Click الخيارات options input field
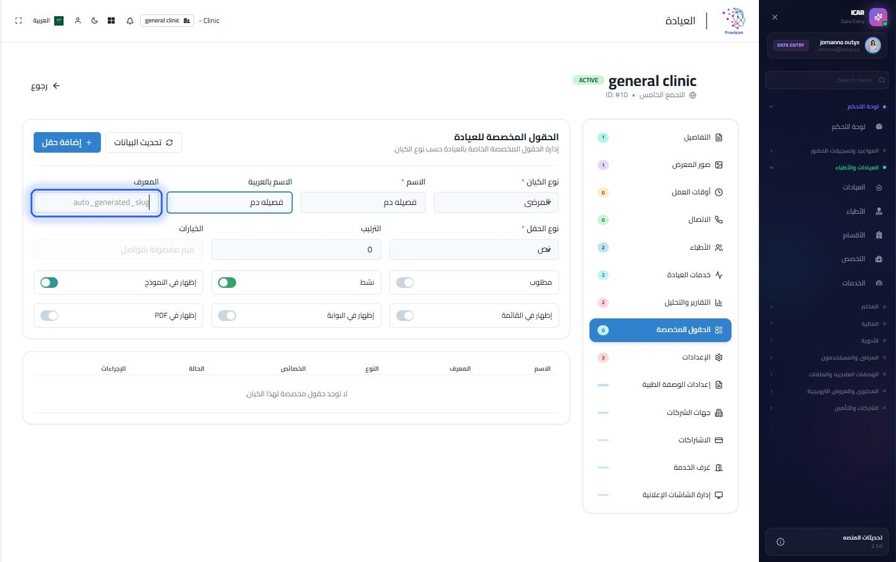Screen dimensions: 896x562 coord(118,250)
